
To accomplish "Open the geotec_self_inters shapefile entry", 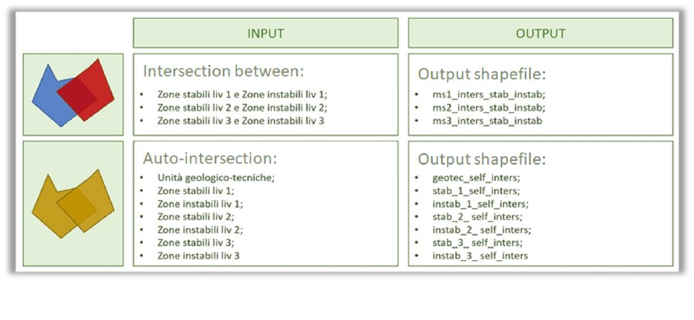I will point(476,178).
